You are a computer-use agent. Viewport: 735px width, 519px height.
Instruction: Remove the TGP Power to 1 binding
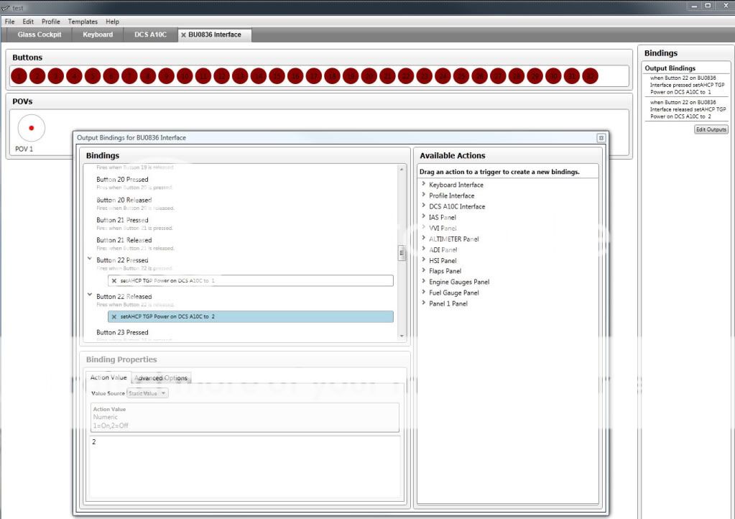click(x=114, y=280)
